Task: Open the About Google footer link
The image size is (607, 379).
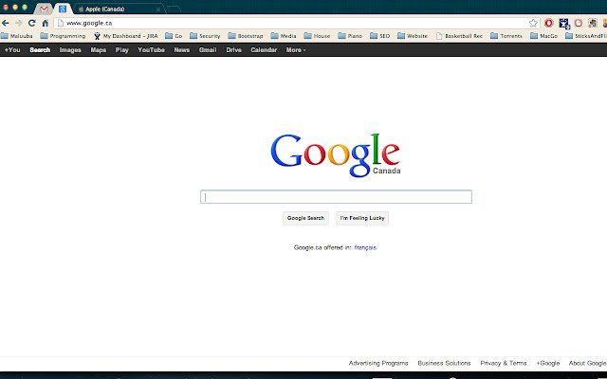Action: click(587, 363)
